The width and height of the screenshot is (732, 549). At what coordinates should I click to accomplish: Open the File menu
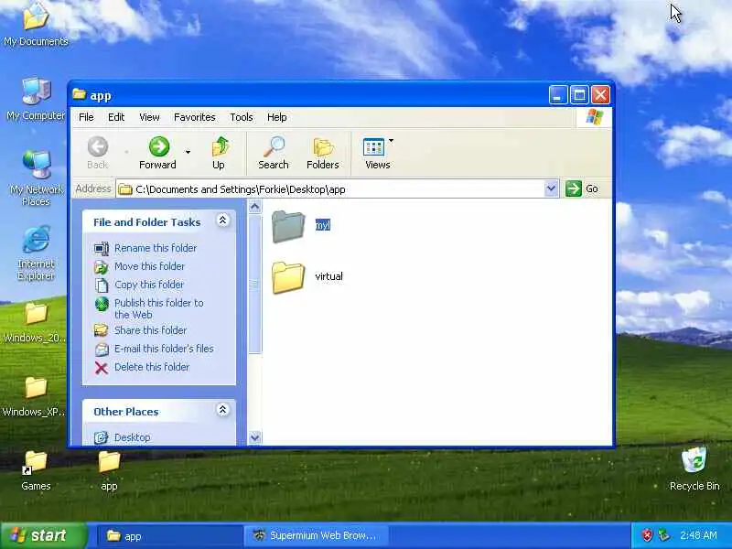point(86,117)
